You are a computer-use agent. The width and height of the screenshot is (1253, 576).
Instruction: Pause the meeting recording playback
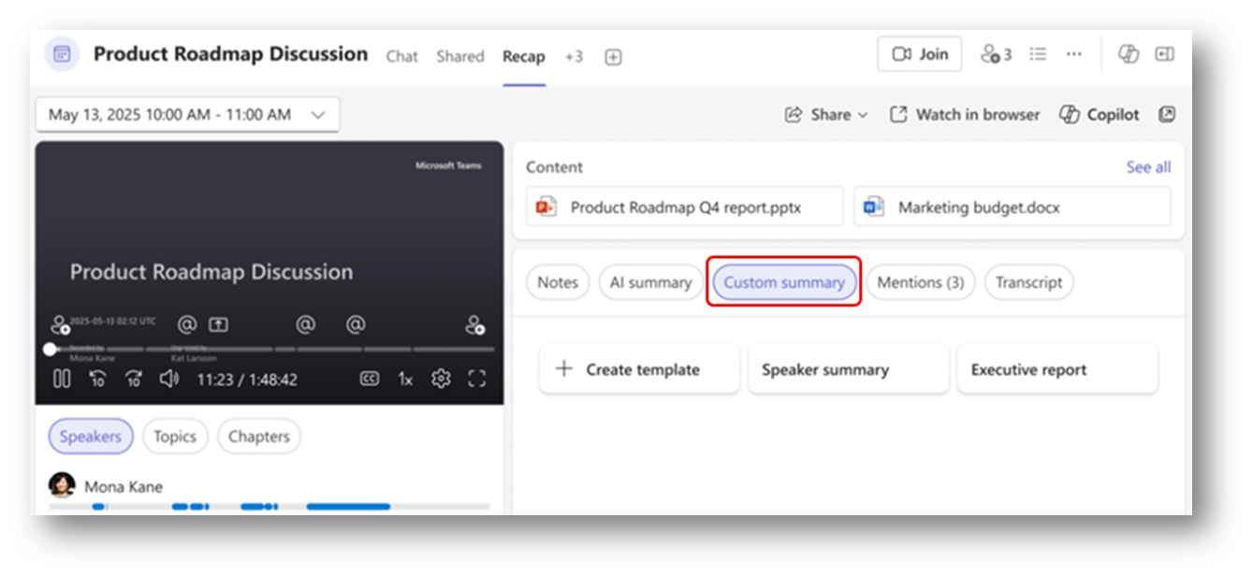pos(62,379)
